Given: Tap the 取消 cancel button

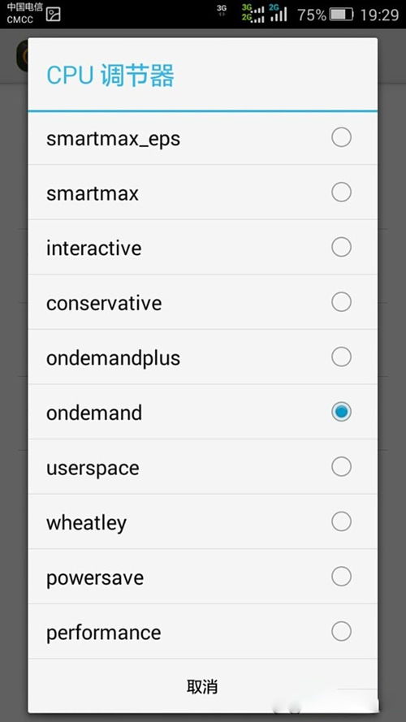Looking at the screenshot, I should 202,686.
